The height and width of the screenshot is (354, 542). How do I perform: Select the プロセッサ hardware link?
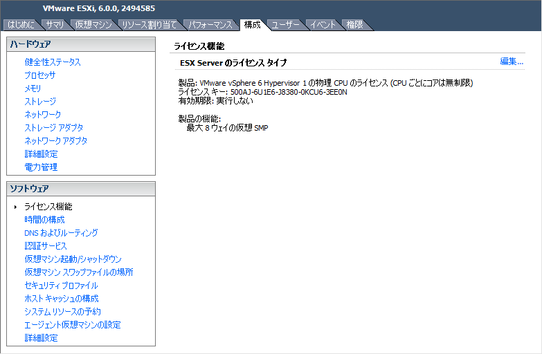tap(39, 75)
